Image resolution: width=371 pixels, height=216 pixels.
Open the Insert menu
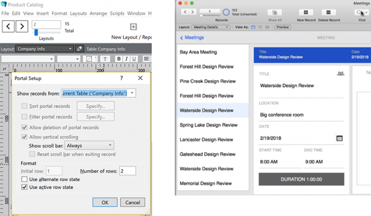click(42, 13)
